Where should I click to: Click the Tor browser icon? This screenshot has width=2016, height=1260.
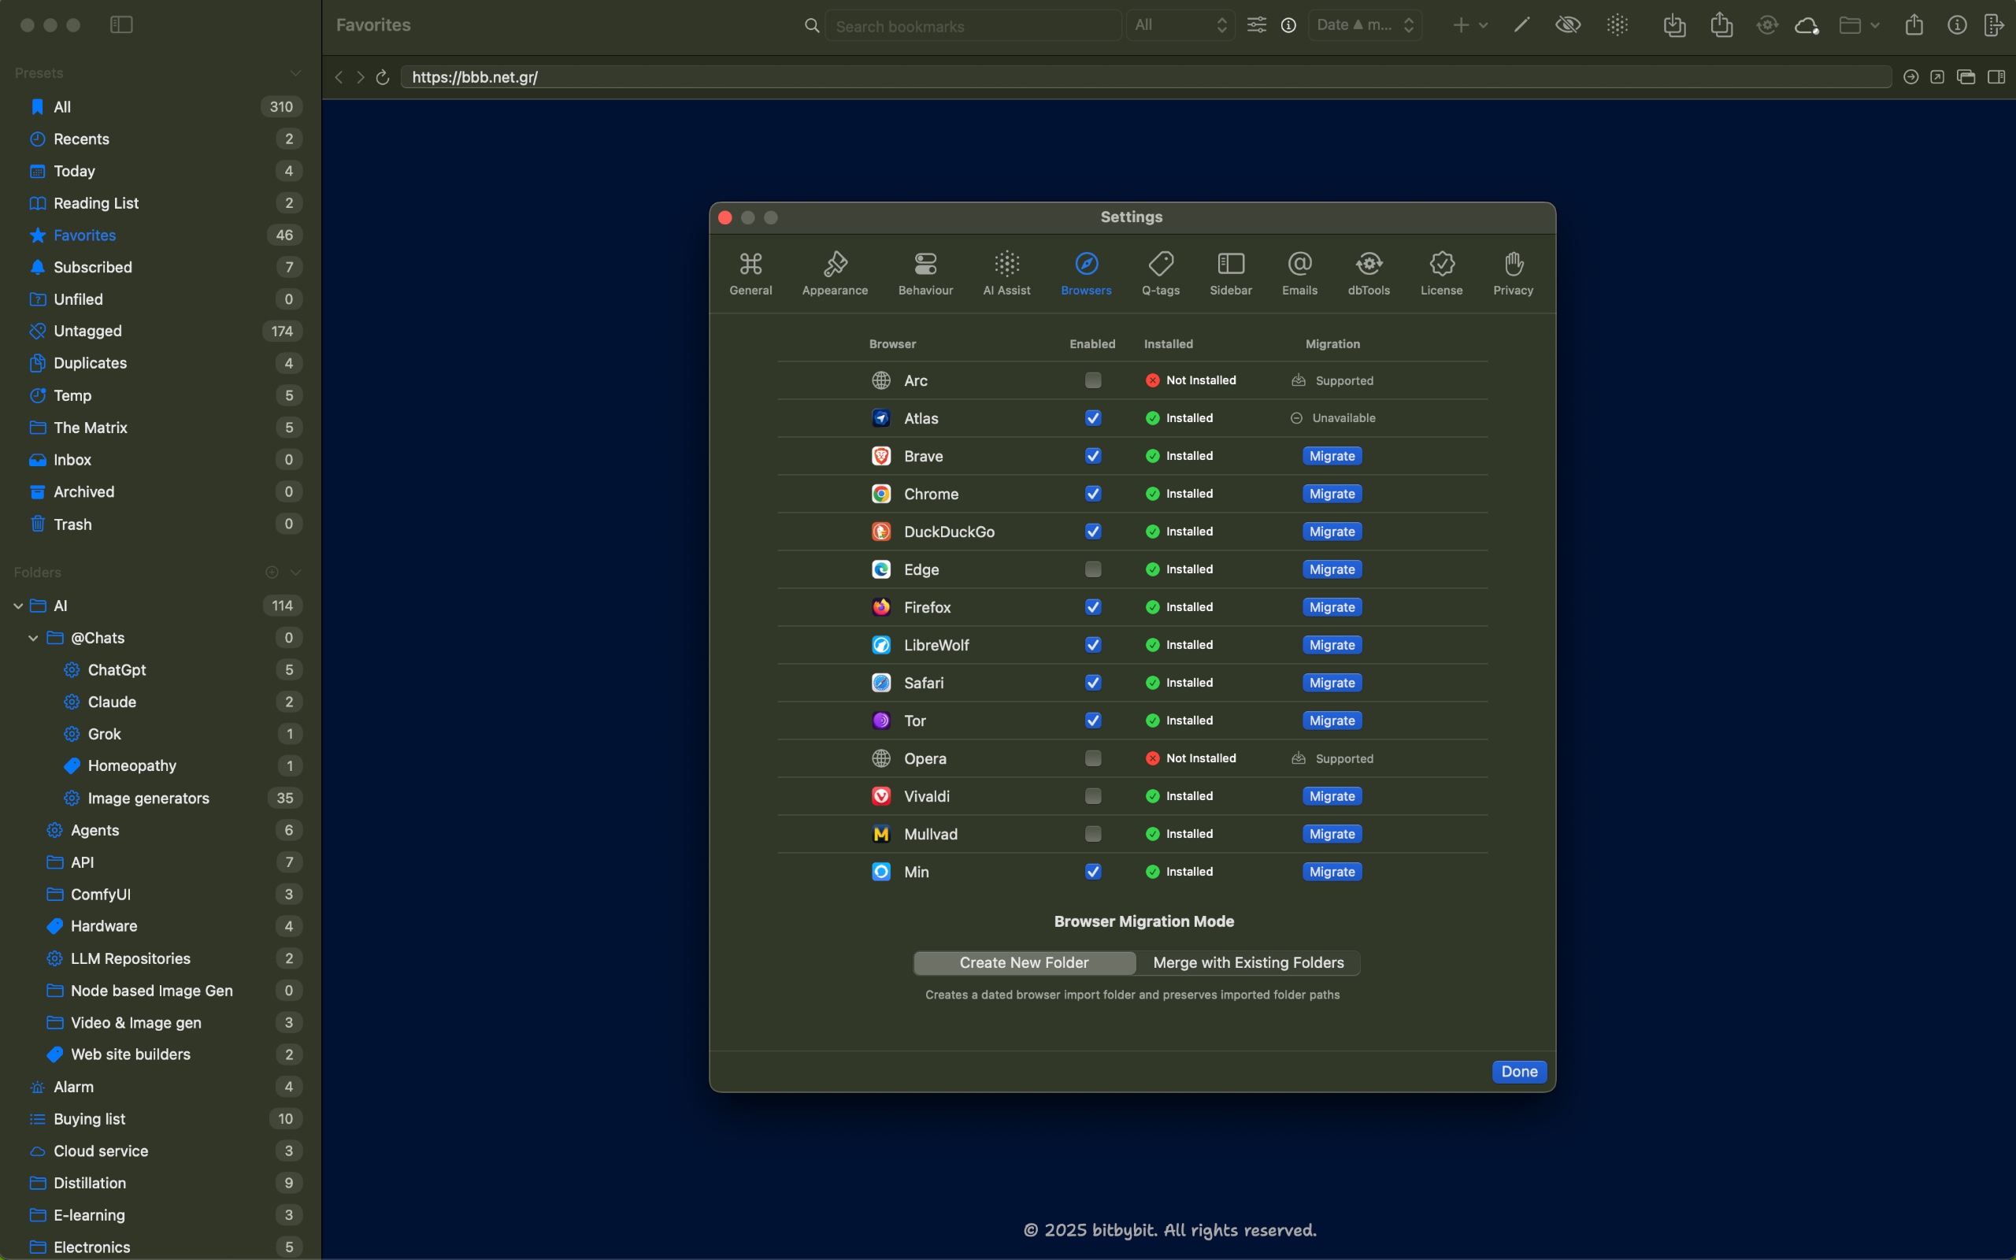(x=880, y=720)
